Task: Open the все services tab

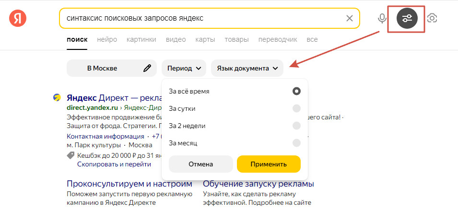Action: [x=312, y=39]
